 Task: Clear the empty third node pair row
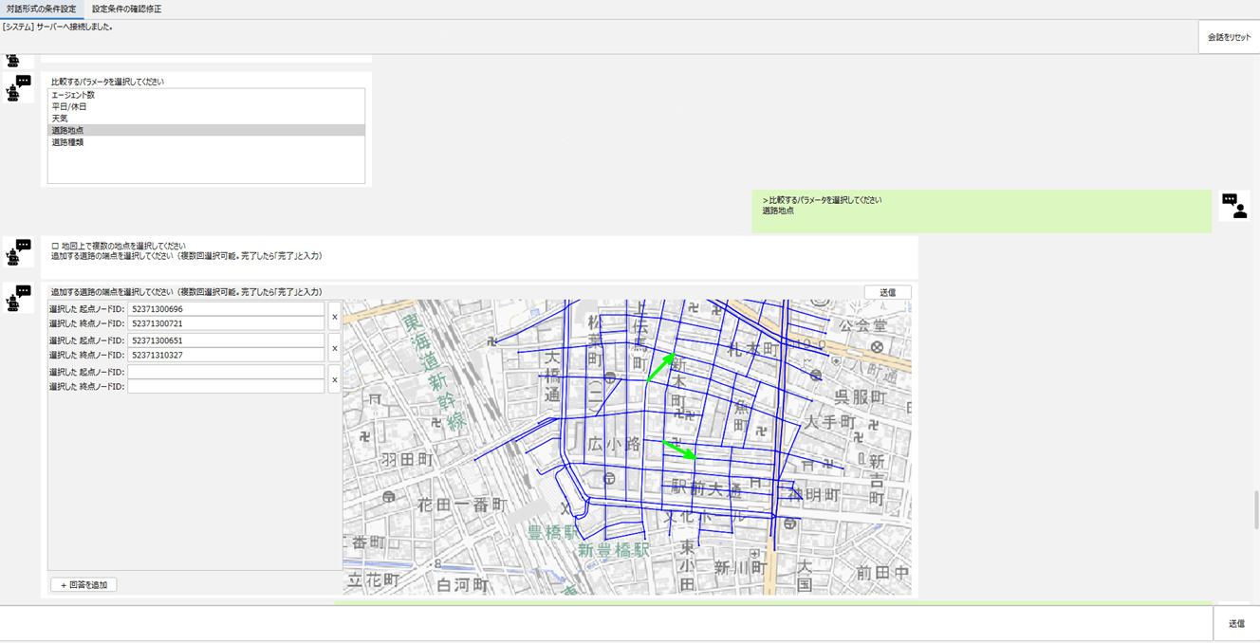tap(334, 379)
